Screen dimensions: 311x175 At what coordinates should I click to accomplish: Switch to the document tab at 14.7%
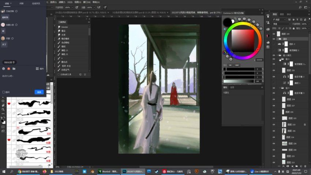pos(82,12)
